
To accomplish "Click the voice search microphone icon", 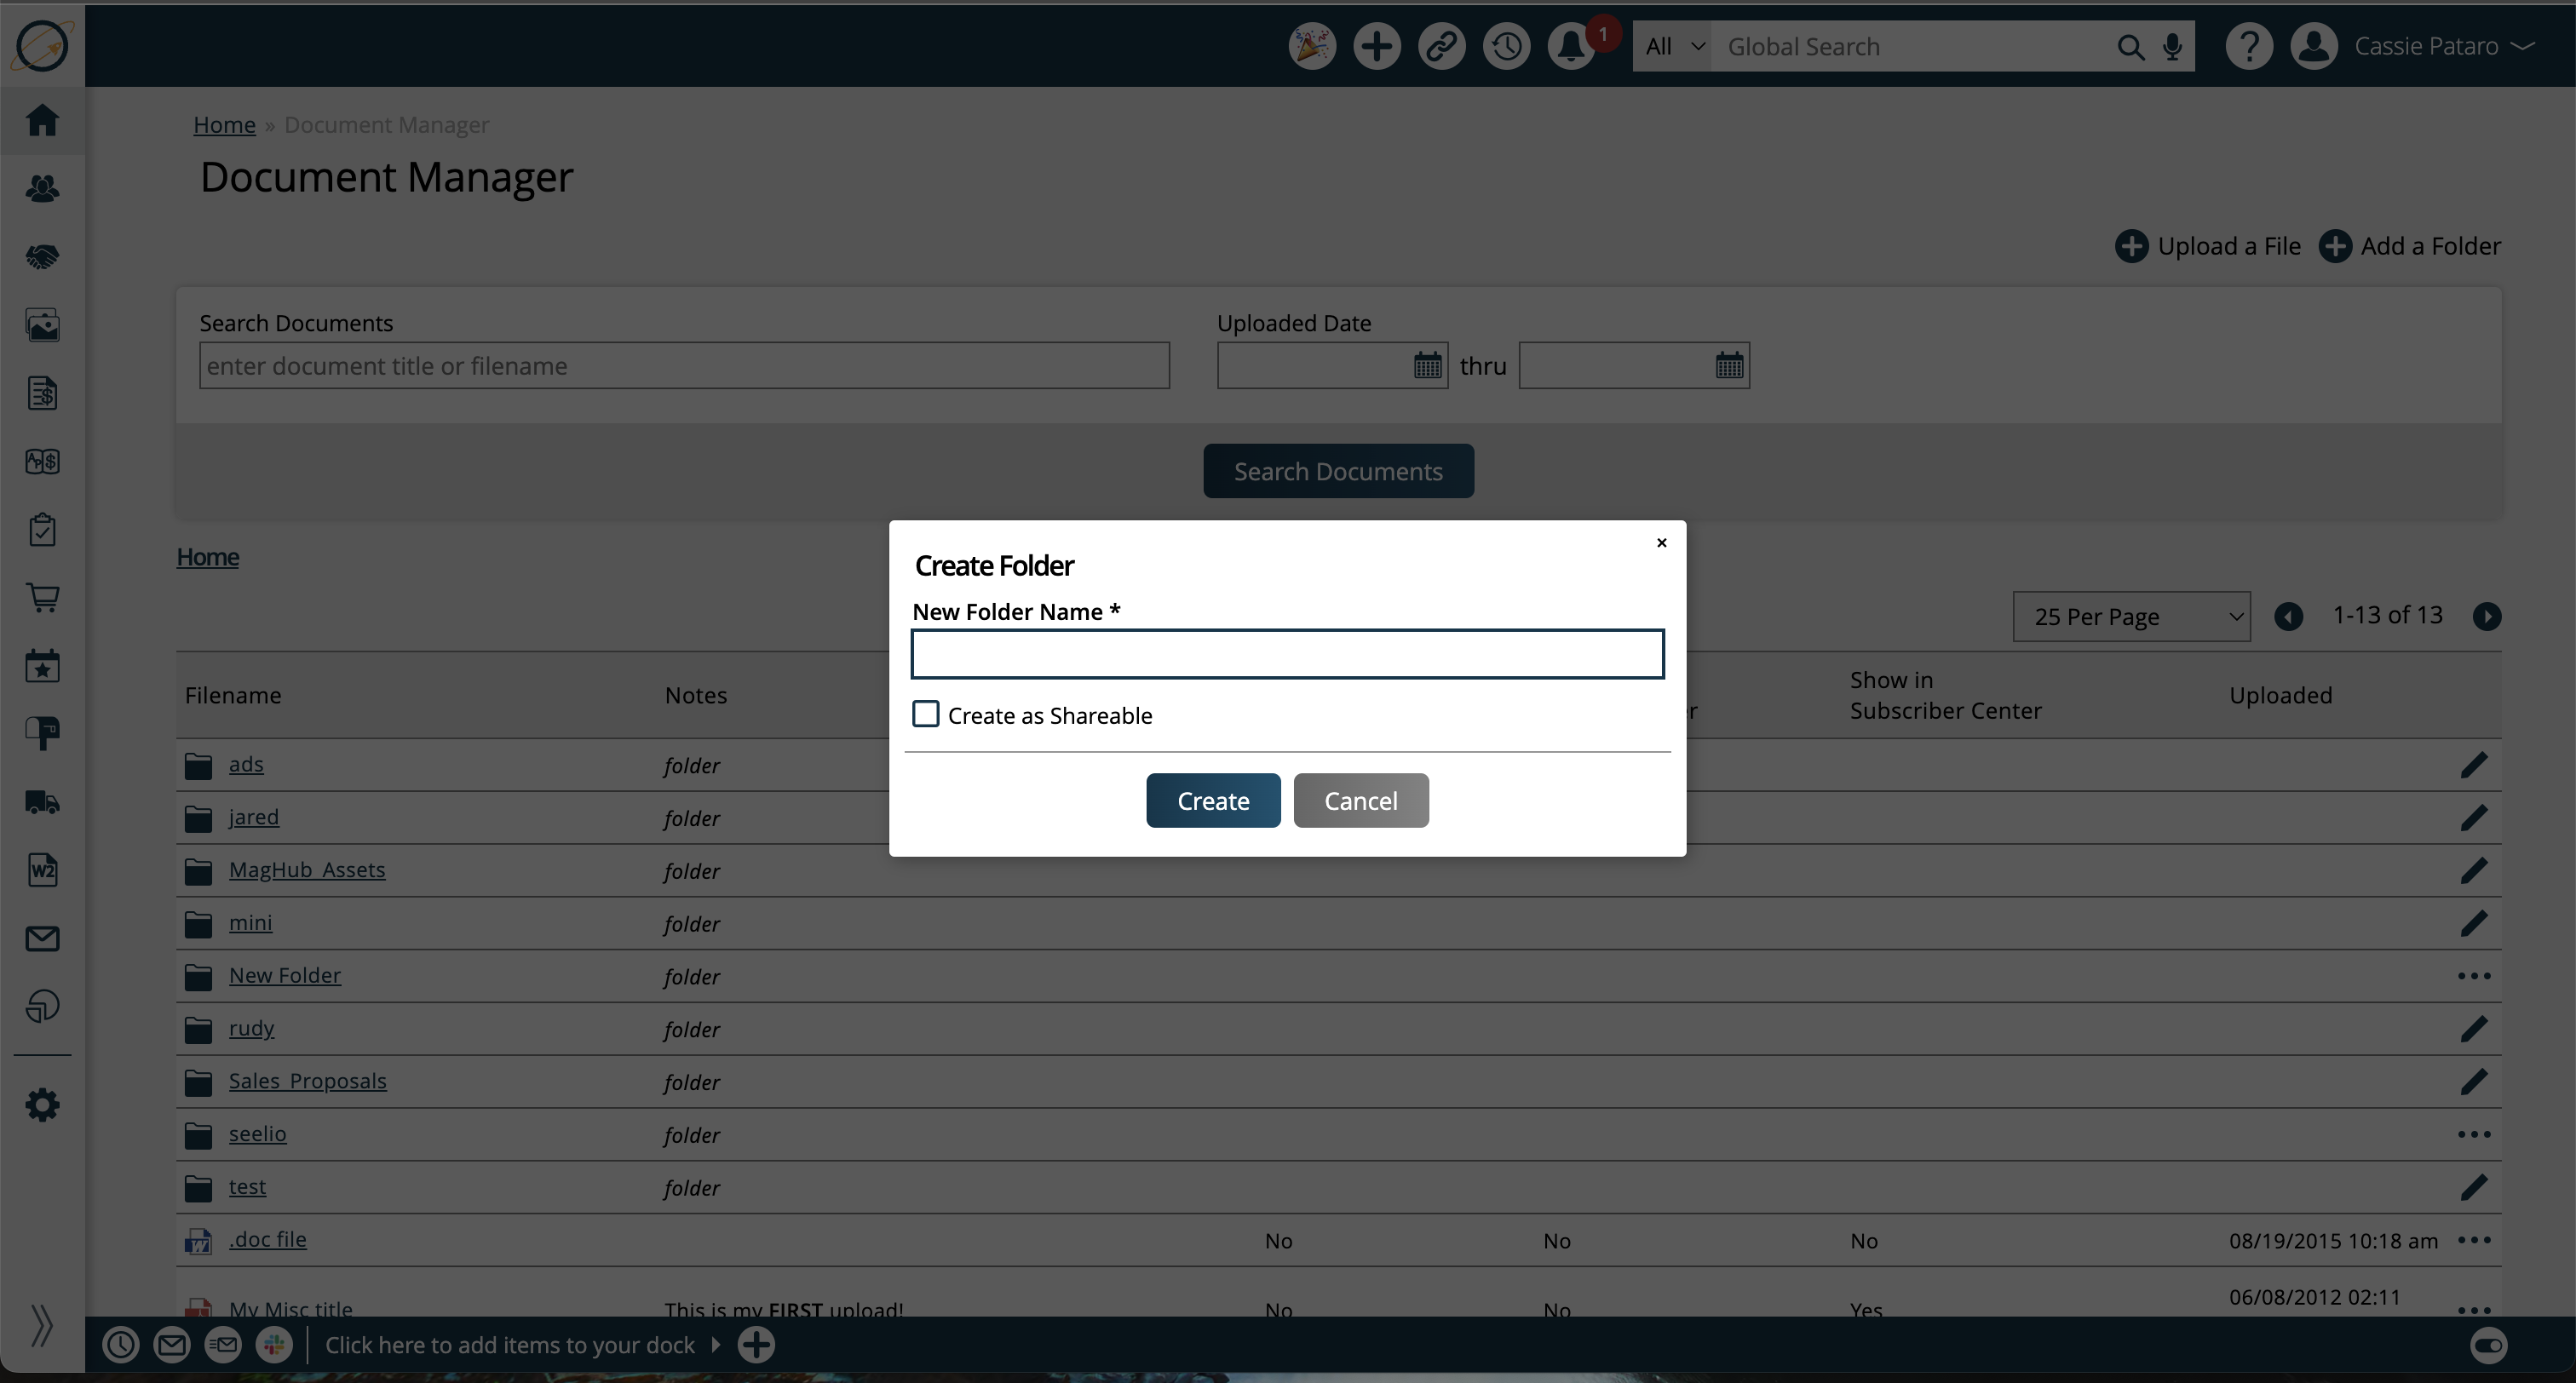I will click(2172, 47).
